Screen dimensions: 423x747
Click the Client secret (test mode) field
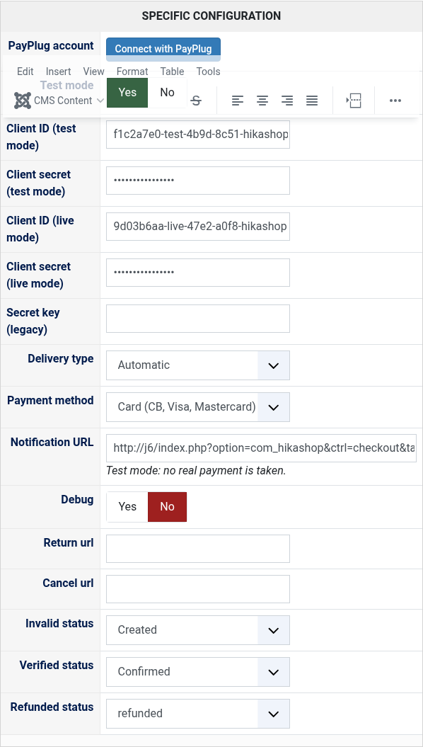coord(198,181)
